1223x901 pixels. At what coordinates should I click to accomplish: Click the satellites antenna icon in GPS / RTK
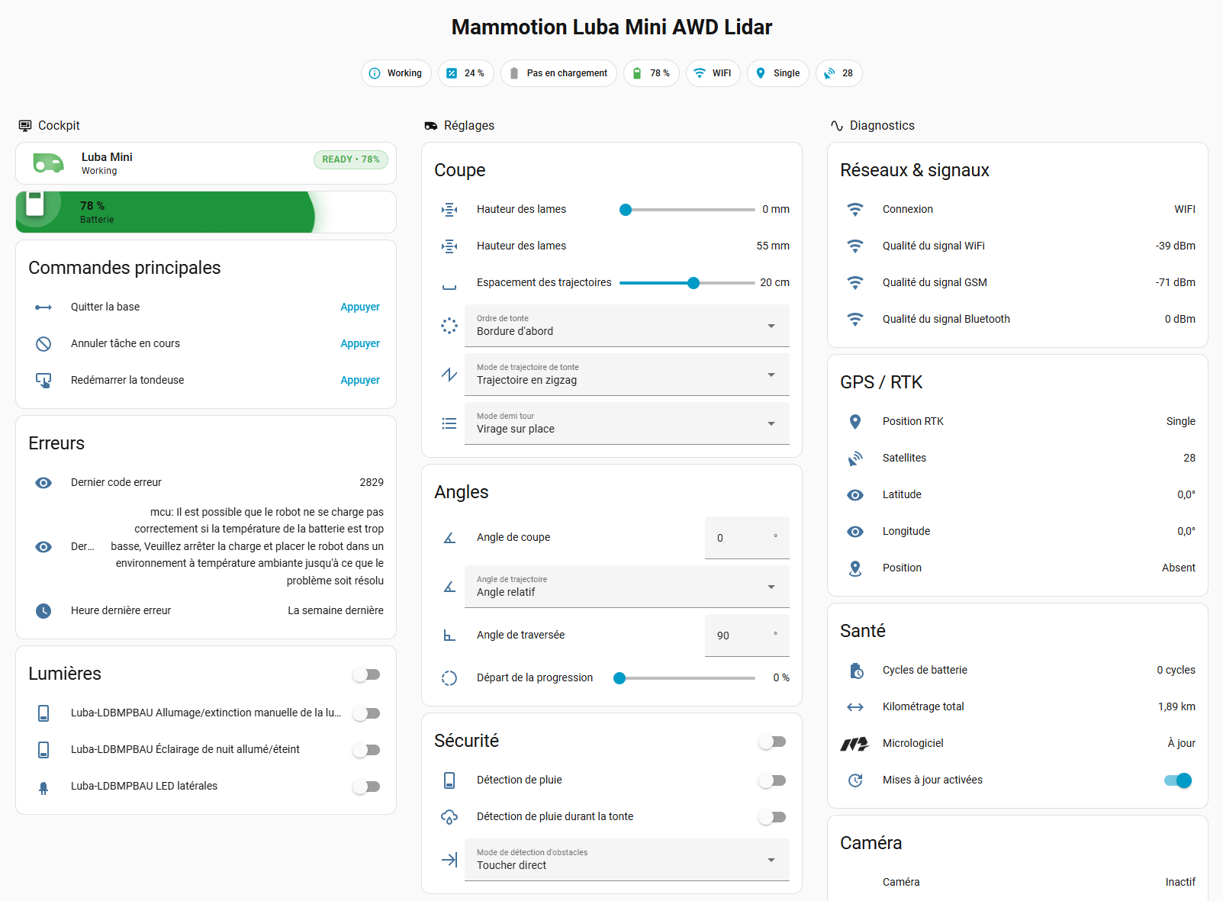[855, 458]
